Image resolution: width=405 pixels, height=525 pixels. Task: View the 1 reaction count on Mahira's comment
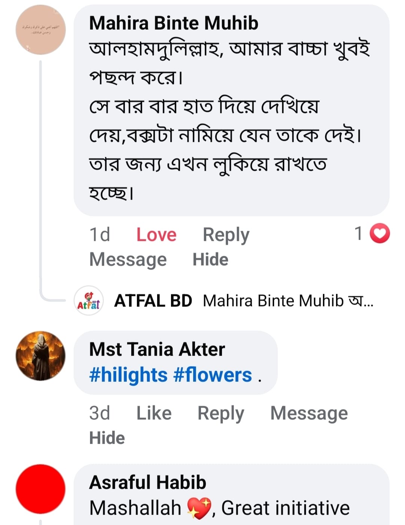pyautogui.click(x=359, y=234)
